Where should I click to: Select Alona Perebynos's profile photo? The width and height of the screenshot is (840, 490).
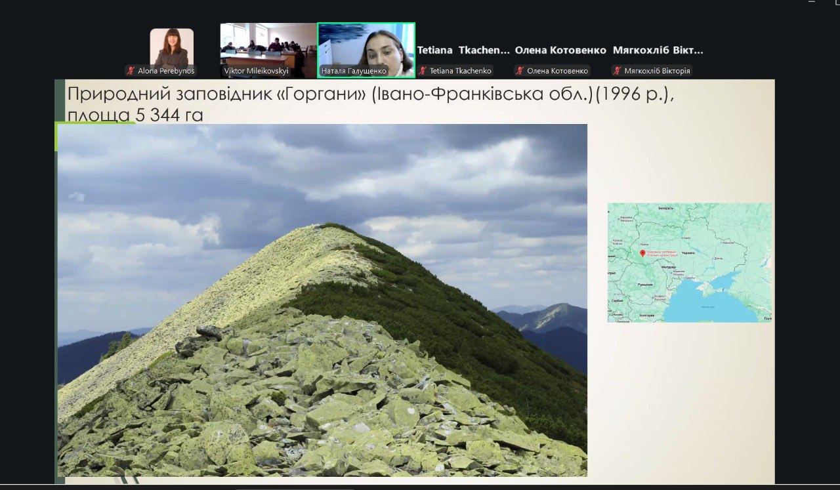point(171,47)
